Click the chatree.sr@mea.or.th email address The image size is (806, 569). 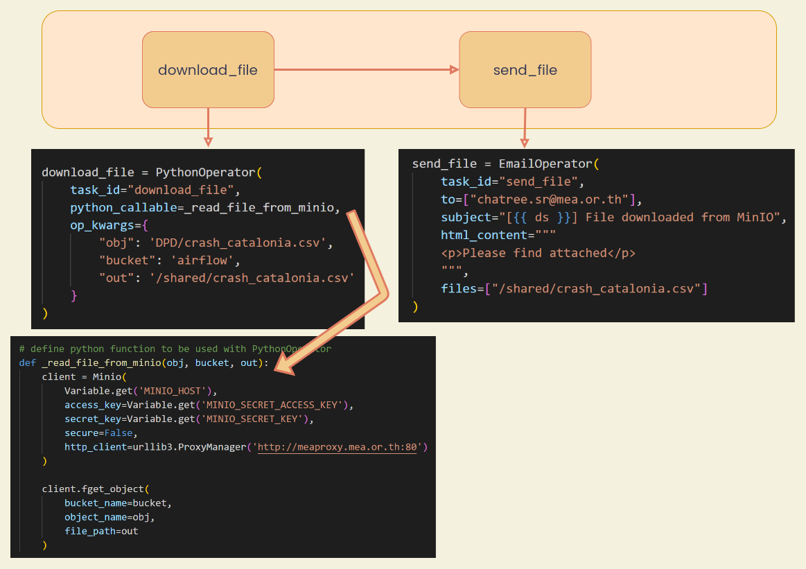click(x=550, y=200)
